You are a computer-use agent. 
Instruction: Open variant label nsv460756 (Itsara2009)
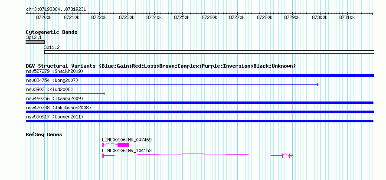tap(55, 98)
